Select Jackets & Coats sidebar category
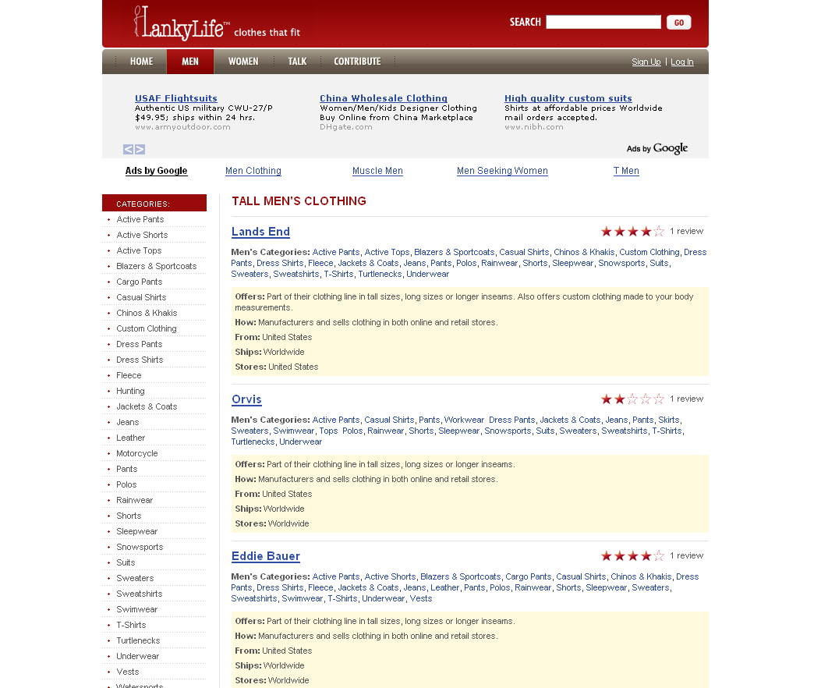Viewport: 814px width, 688px height. [x=147, y=406]
